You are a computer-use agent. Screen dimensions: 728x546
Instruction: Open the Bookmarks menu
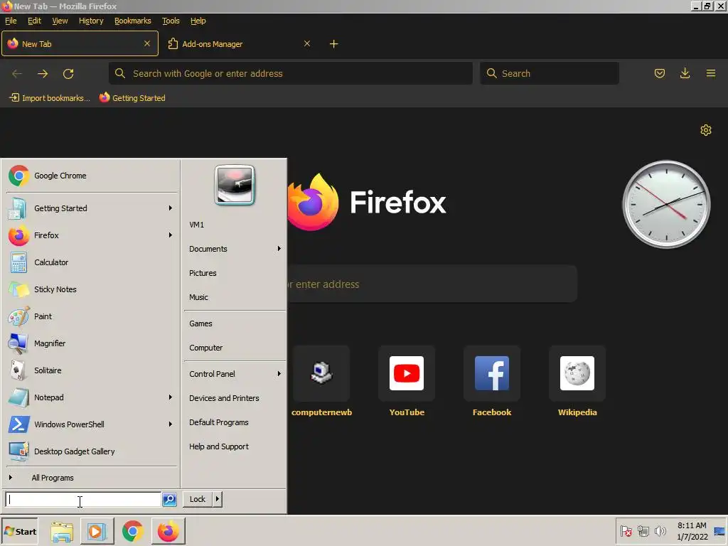[x=133, y=21]
